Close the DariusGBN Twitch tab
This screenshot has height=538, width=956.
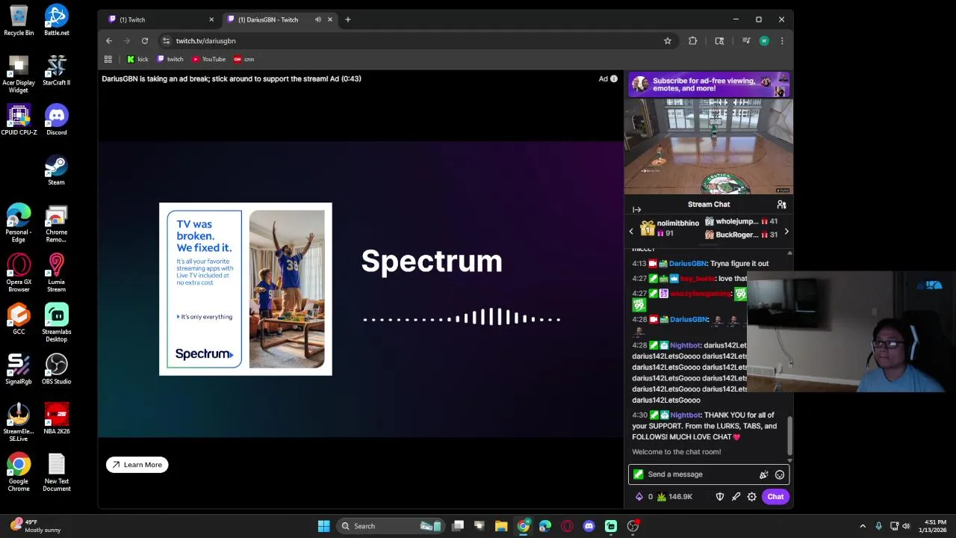[330, 19]
